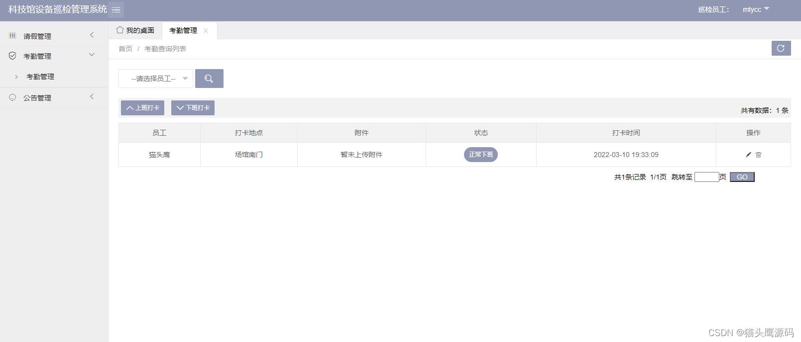The image size is (801, 342).
Task: Click the refresh icon button
Action: (x=781, y=48)
